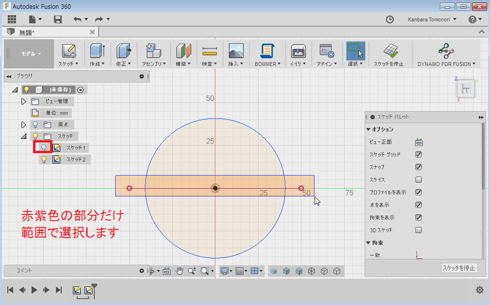Screen dimensions: 490x305
Task: Open viewports layout menu
Action: click(x=256, y=271)
